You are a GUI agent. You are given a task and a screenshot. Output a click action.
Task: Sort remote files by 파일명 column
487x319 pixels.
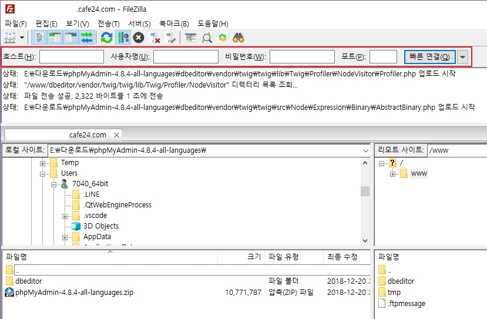click(x=431, y=257)
